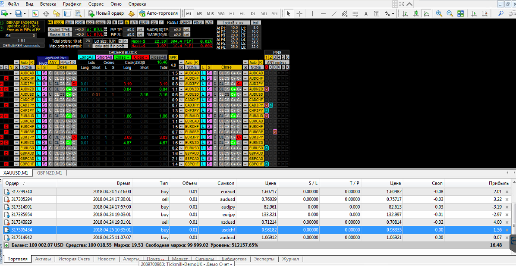Viewport: 516px width, 266px height.
Task: Decrease lot size with down arrow
Action: tap(120, 41)
